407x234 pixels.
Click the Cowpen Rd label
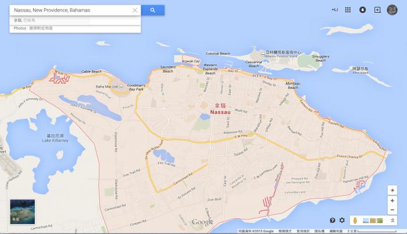pyautogui.click(x=138, y=222)
